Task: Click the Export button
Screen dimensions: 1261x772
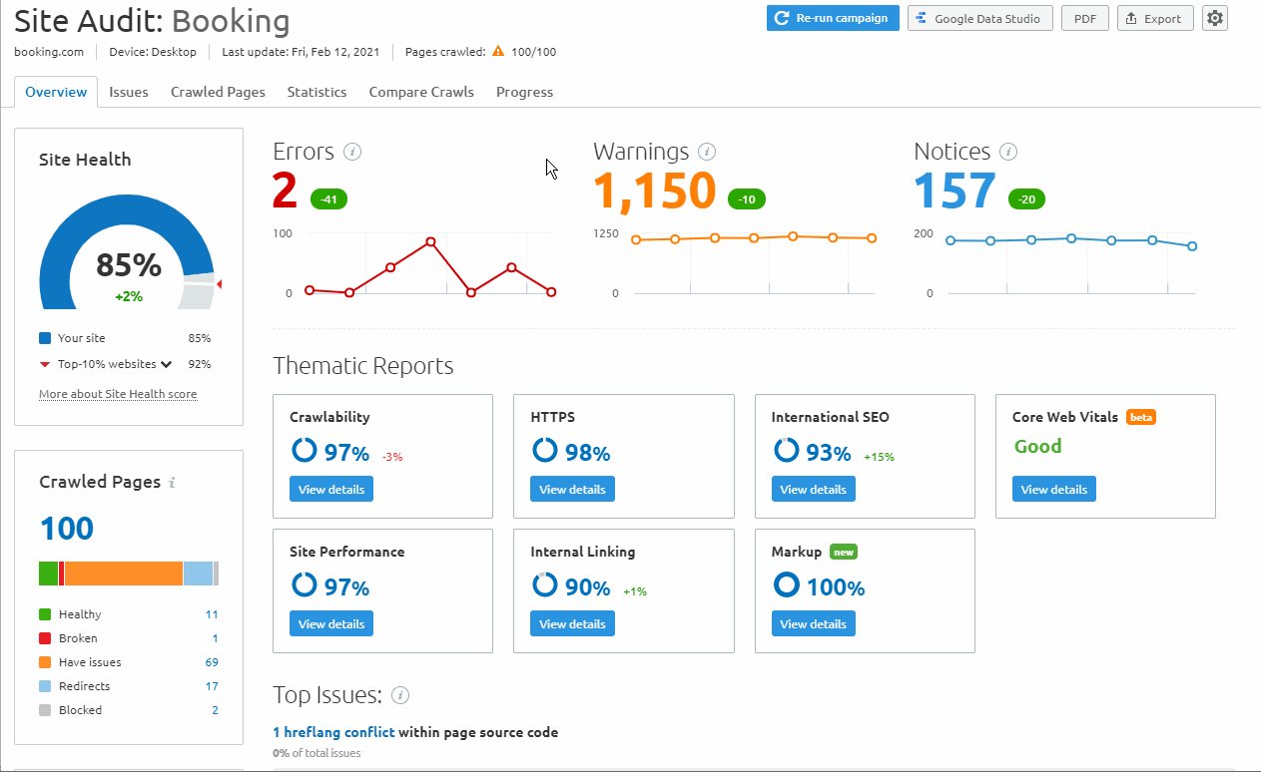Action: click(1154, 18)
